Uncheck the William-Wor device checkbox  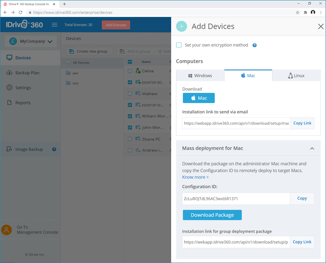(x=130, y=116)
